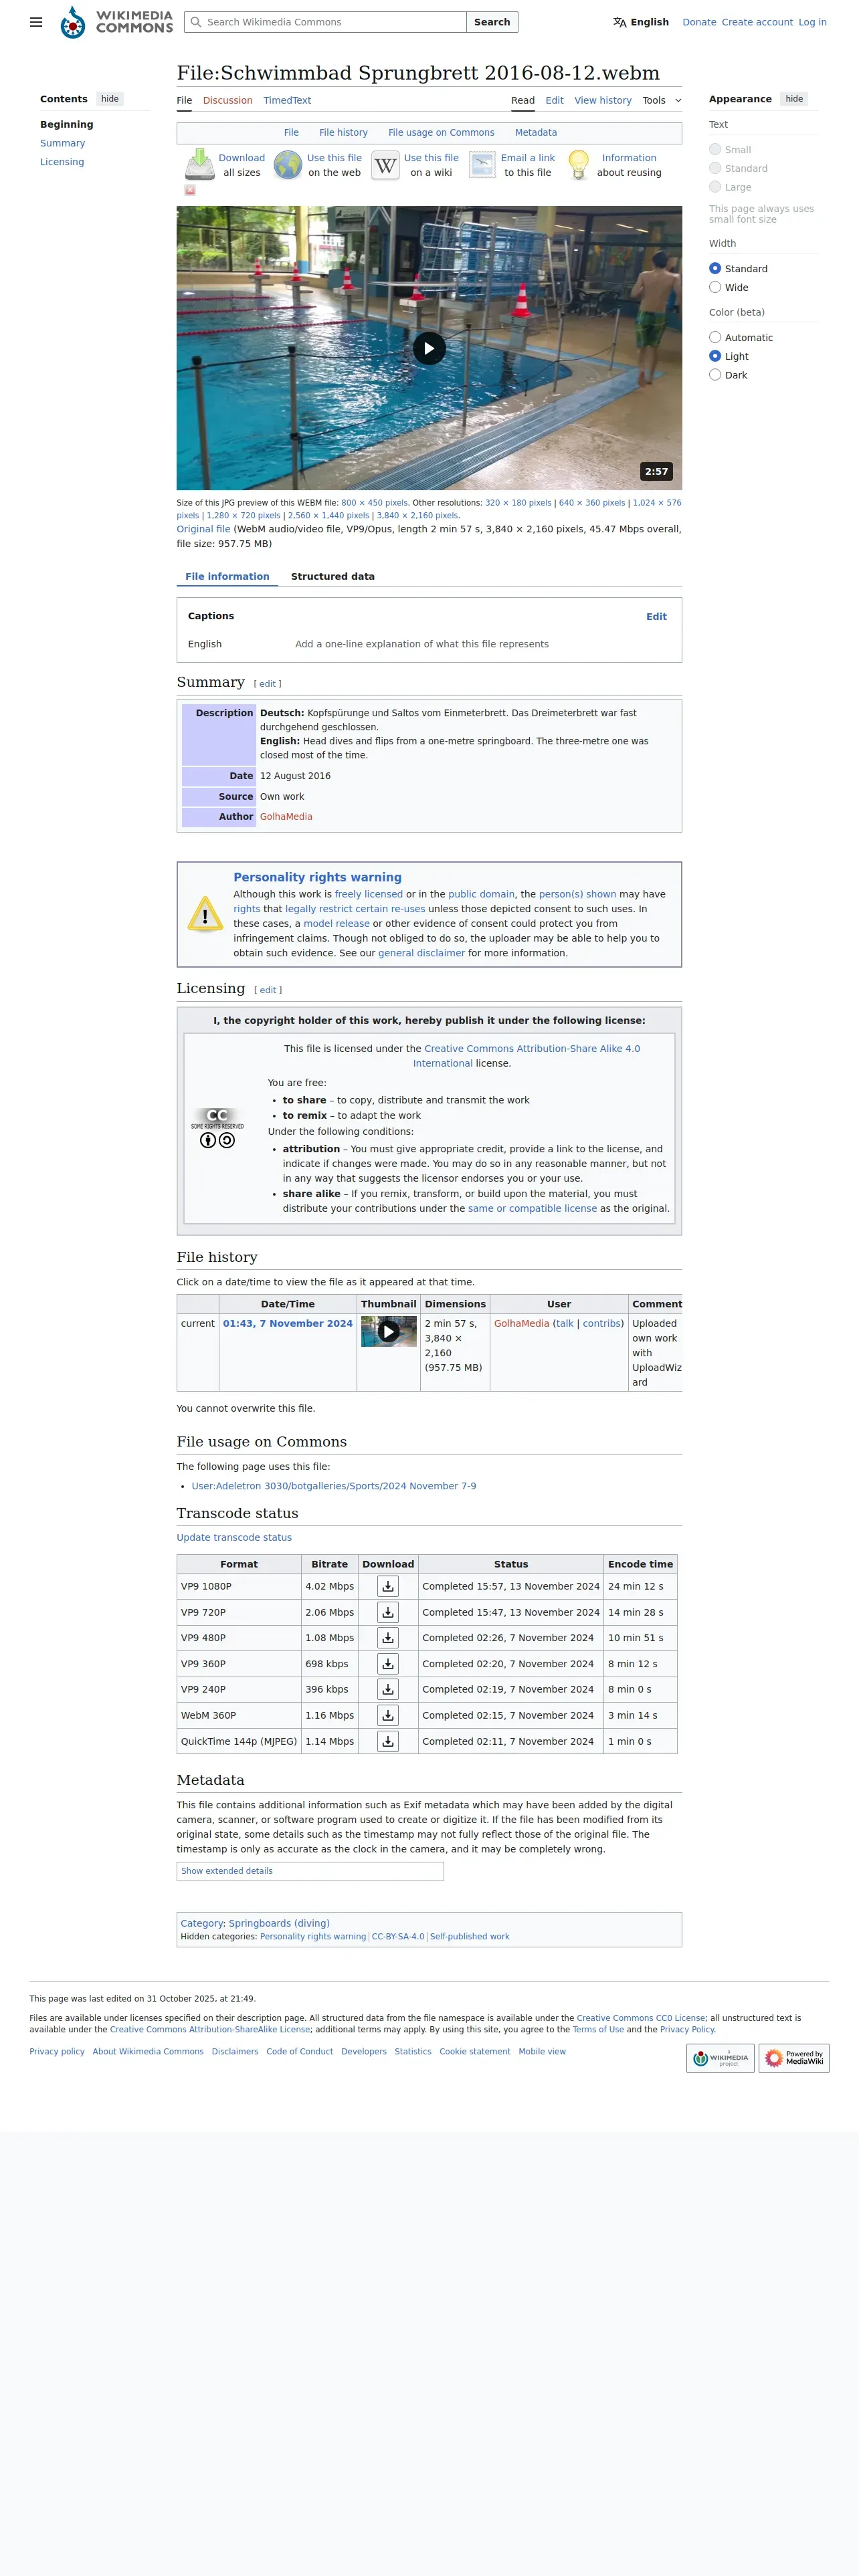Open the main hamburger menu
859x2576 pixels.
36,22
